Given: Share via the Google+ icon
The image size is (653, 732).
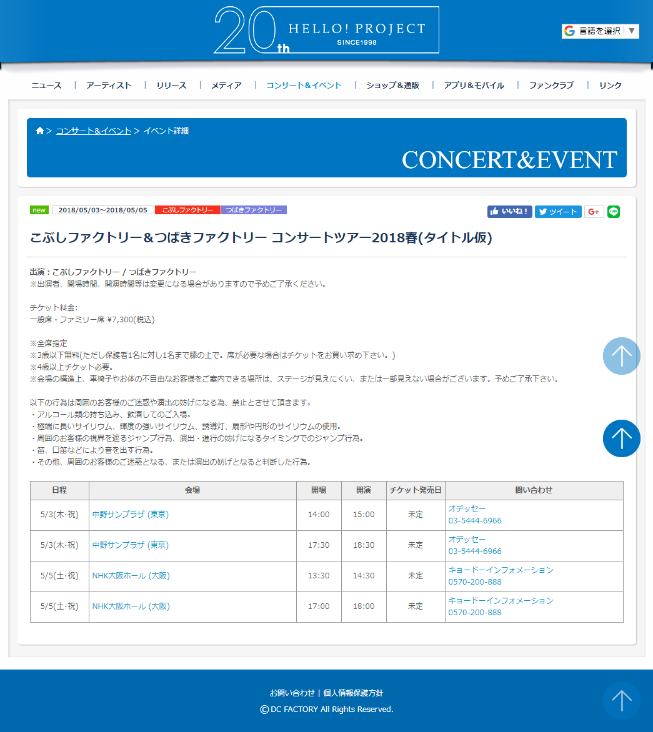Looking at the screenshot, I should [x=594, y=212].
